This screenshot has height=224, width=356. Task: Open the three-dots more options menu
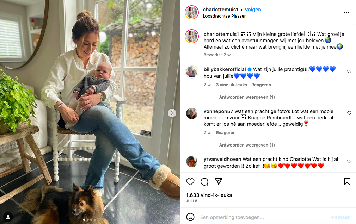(x=346, y=12)
